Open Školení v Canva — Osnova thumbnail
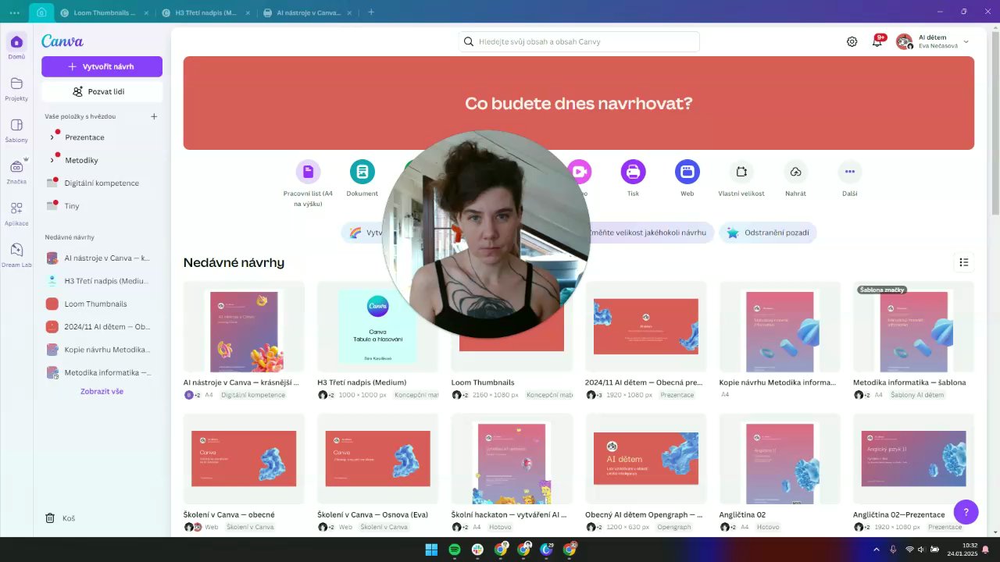Viewport: 1000px width, 562px height. [377, 459]
